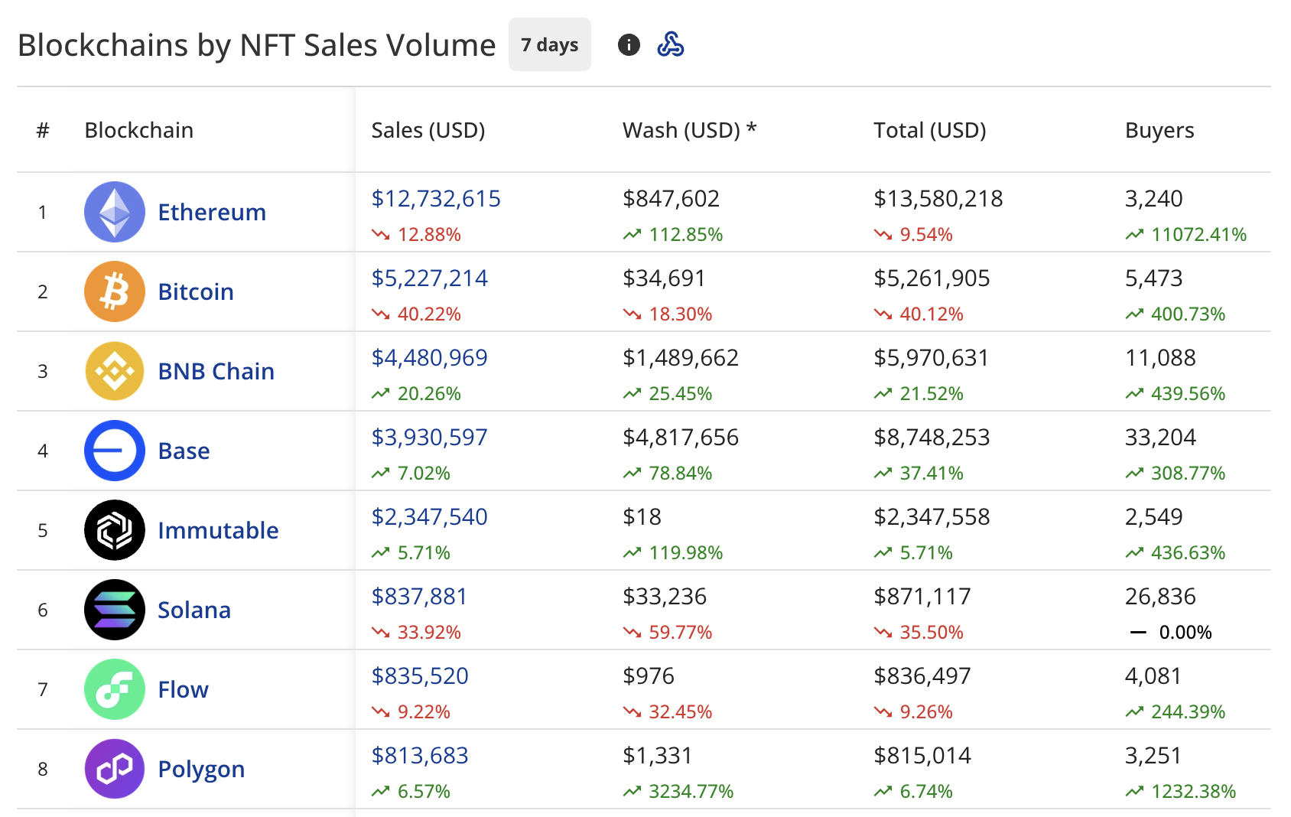Open the Flow blockchain link
The height and width of the screenshot is (817, 1291).
coord(183,689)
